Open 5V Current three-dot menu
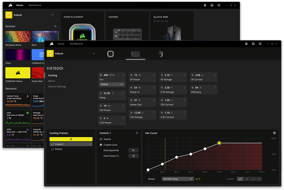Screen dimensions: 284x190 (215, 75)
